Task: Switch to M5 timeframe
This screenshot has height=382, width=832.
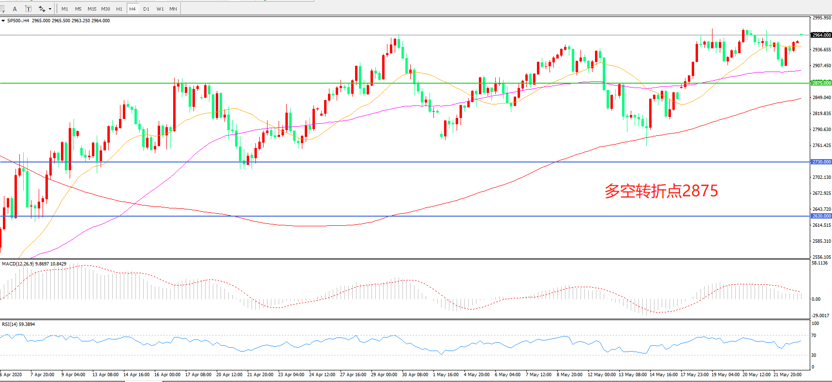Action: coord(78,9)
